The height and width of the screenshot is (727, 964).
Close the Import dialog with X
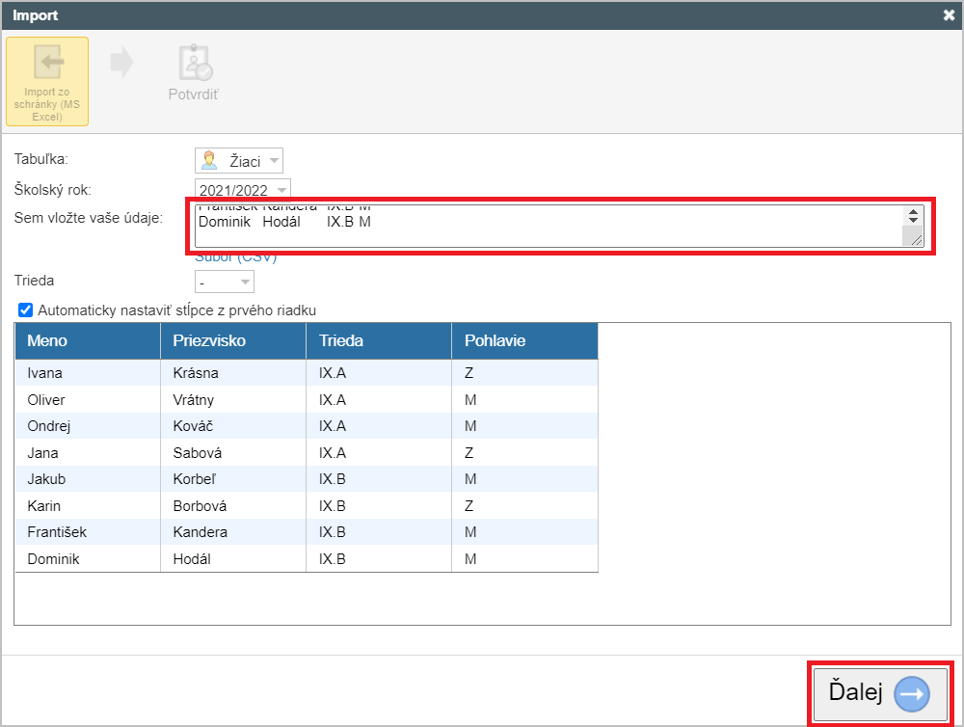(x=948, y=15)
